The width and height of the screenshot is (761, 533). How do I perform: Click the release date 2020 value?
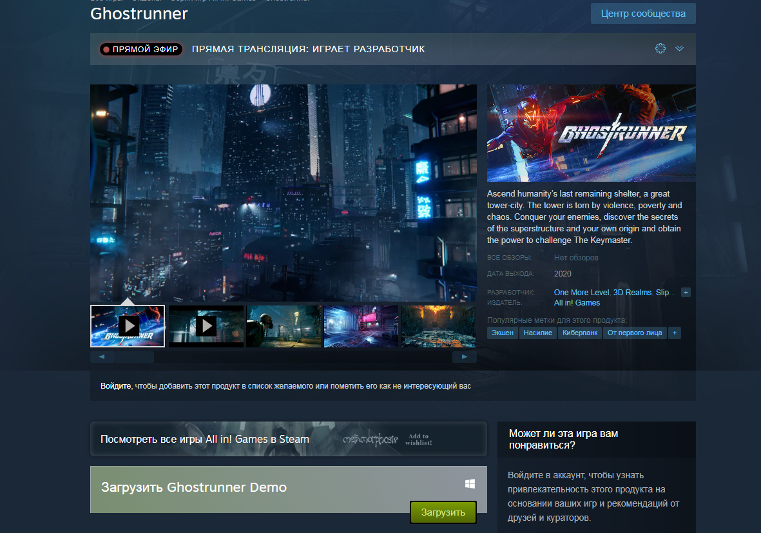(563, 274)
